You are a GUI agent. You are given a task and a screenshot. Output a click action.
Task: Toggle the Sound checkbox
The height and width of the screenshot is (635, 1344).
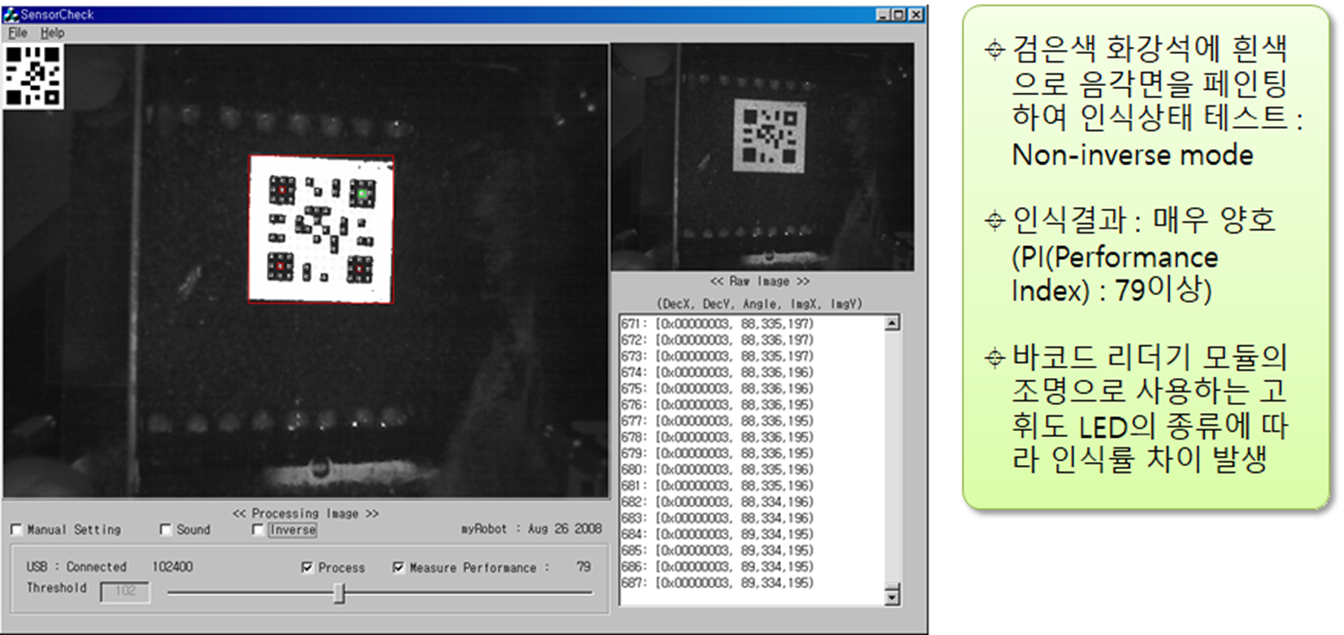[165, 529]
